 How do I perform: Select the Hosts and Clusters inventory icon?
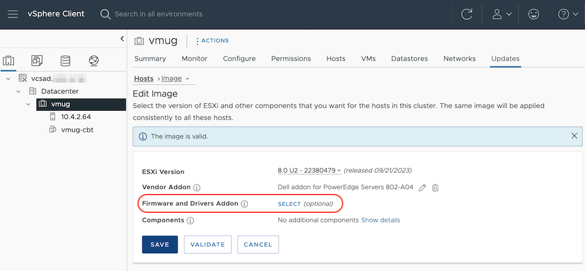click(x=9, y=60)
